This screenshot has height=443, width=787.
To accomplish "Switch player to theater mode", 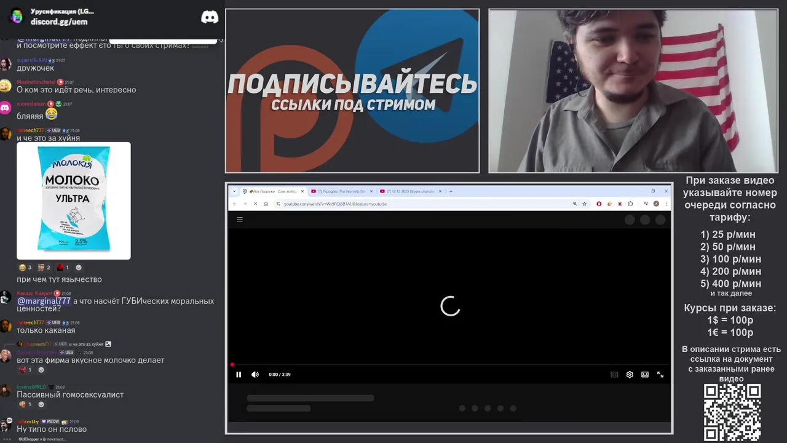I will pos(645,374).
